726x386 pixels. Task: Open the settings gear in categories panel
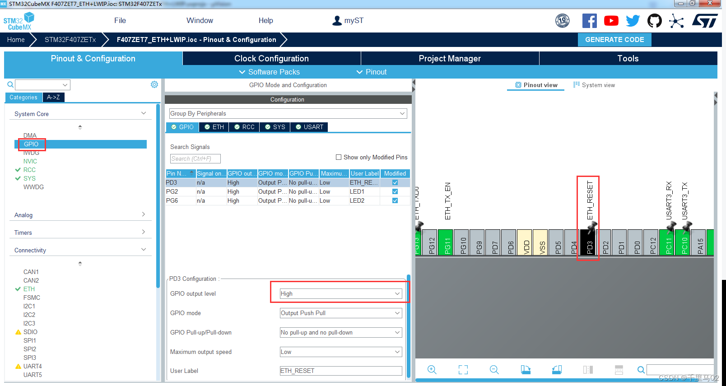coord(154,84)
